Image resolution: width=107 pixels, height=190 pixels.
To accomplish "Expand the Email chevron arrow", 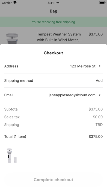I will [100, 95].
